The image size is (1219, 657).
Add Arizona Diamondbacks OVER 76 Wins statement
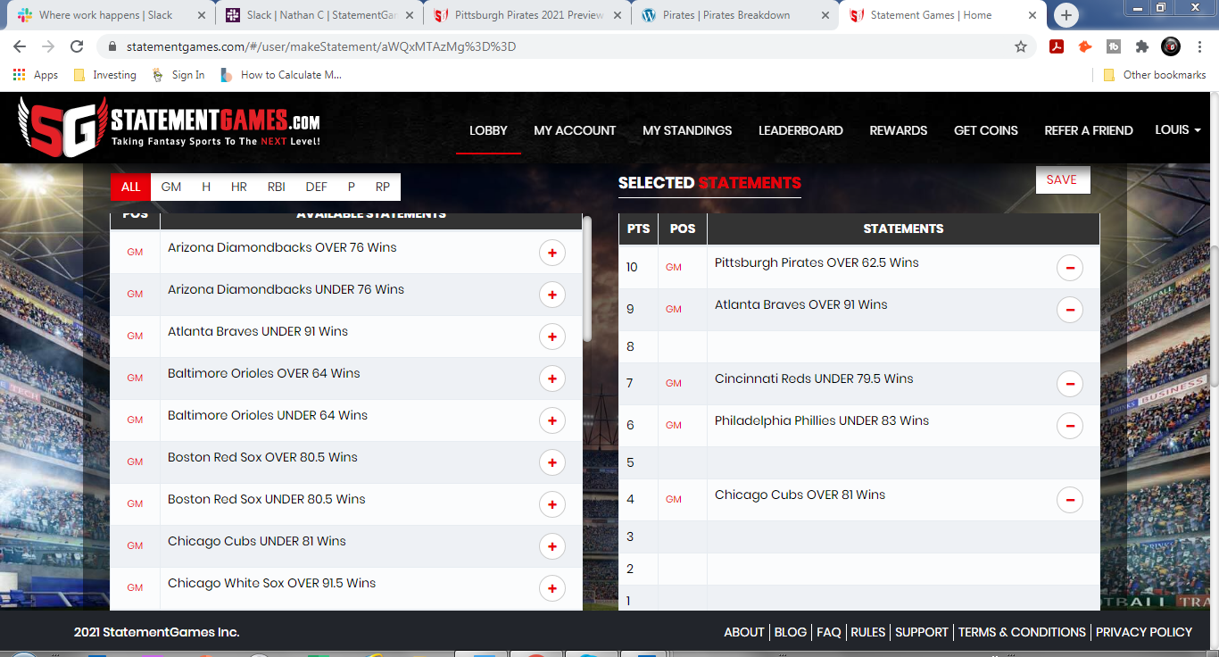click(552, 253)
